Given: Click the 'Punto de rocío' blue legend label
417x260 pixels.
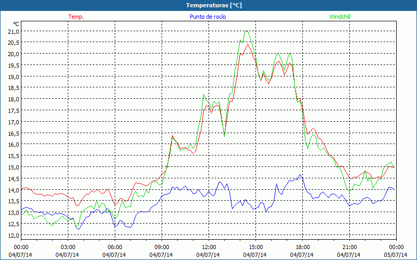Looking at the screenshot, I should (x=207, y=17).
